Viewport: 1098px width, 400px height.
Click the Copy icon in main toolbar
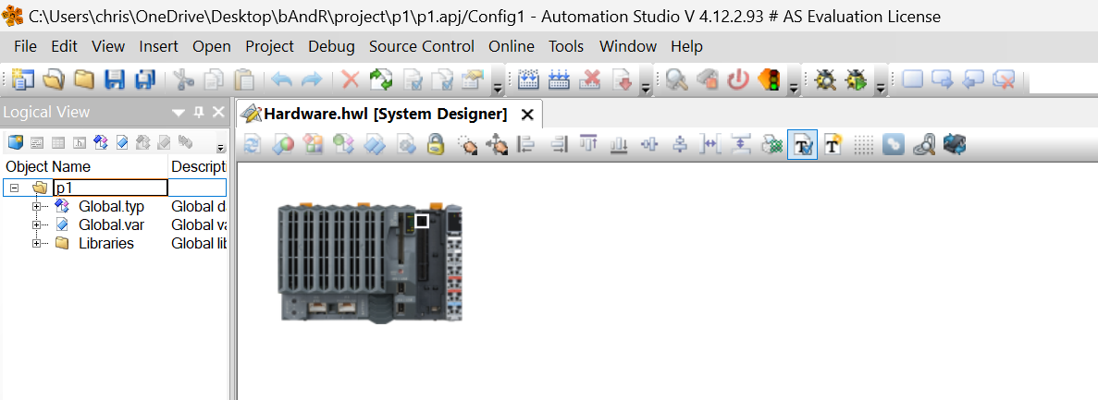pyautogui.click(x=214, y=79)
